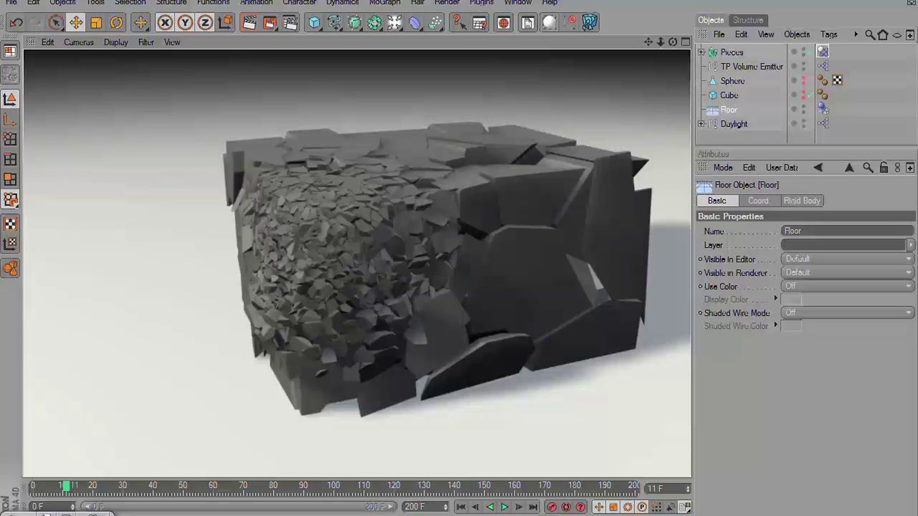Select the Scale tool
Screen dimensions: 918x516
point(96,23)
